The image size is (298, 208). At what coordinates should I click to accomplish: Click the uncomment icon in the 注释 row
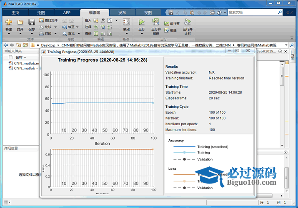click(x=103, y=27)
